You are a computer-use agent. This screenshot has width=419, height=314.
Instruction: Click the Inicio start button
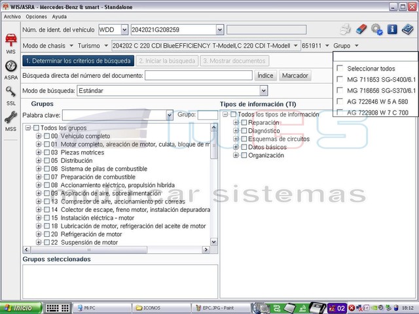coord(21,308)
